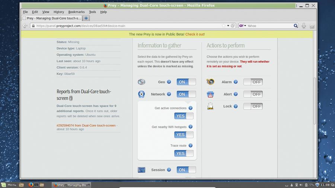
Task: Open the File menu
Action: click(x=25, y=12)
